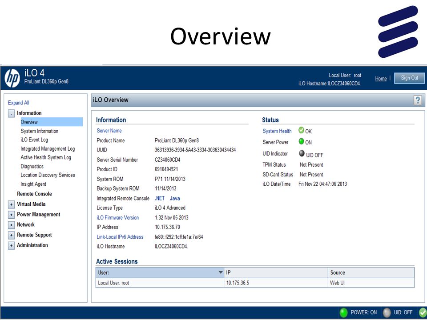The width and height of the screenshot is (427, 320).
Task: Click the Network tree label
Action: pos(26,225)
